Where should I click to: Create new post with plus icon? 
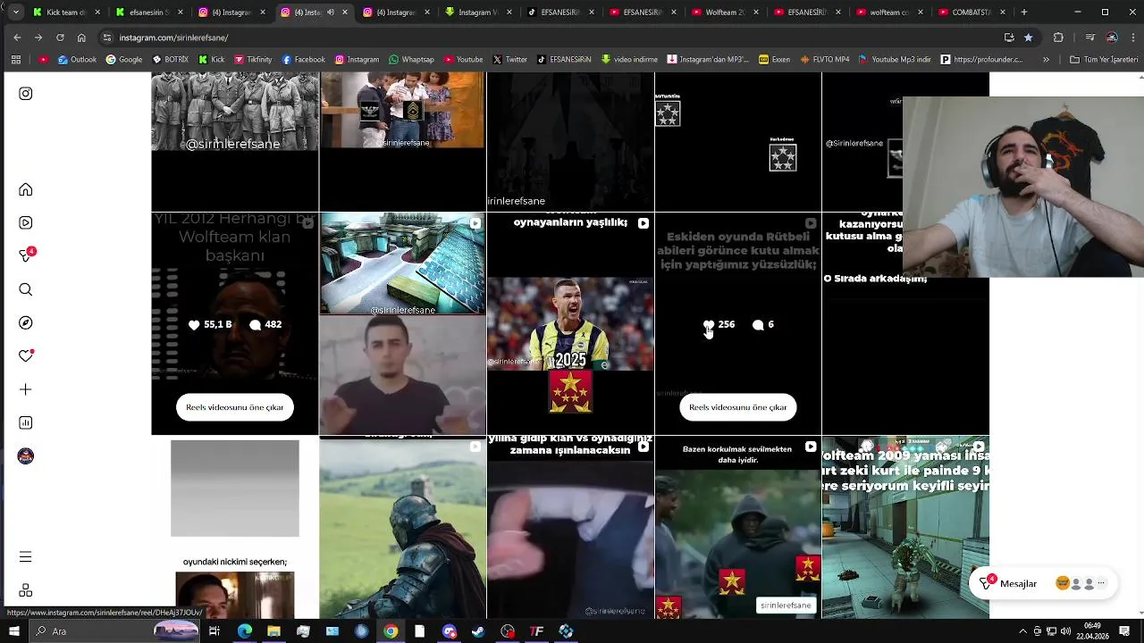tap(26, 389)
